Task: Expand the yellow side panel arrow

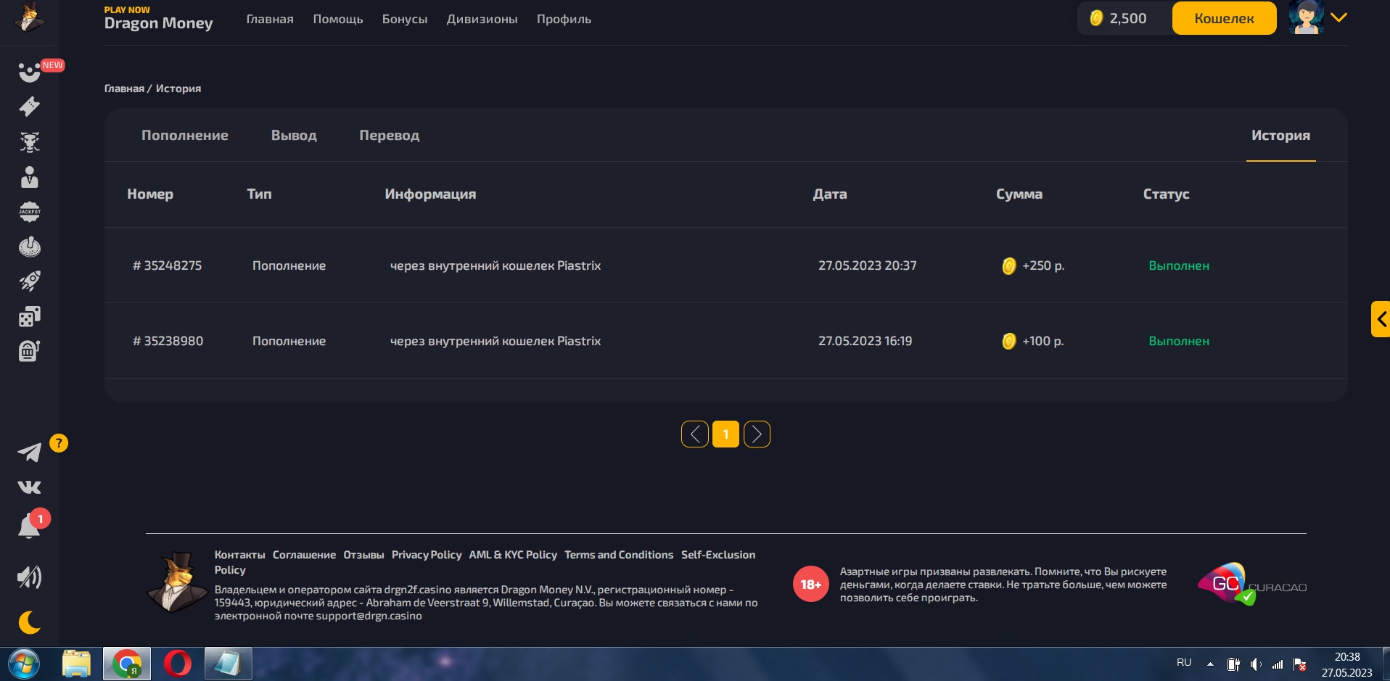Action: 1381,319
